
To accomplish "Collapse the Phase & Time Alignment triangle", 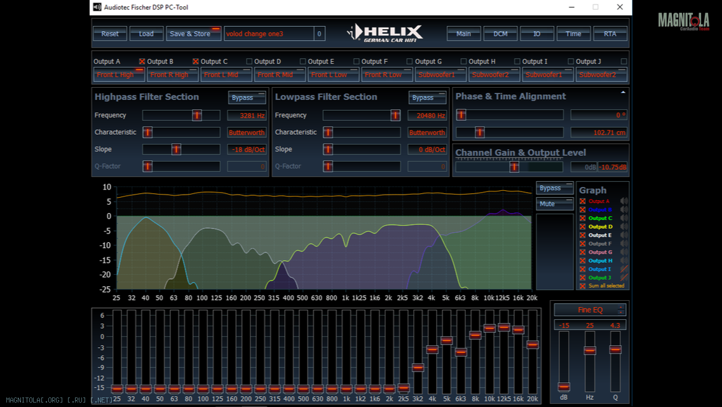I will point(623,92).
